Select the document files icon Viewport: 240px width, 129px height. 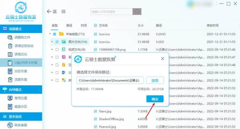[x=64, y=73]
